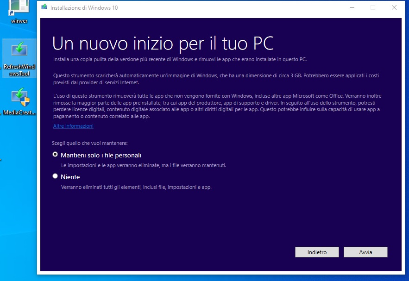Viewport: 409px width, 281px height.
Task: Click the Indietro button
Action: point(317,252)
